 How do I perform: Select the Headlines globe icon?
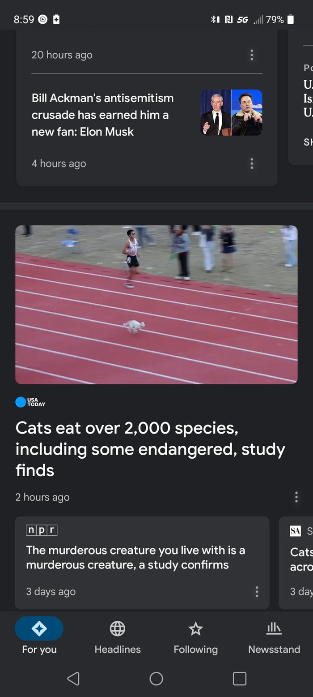coord(117,628)
